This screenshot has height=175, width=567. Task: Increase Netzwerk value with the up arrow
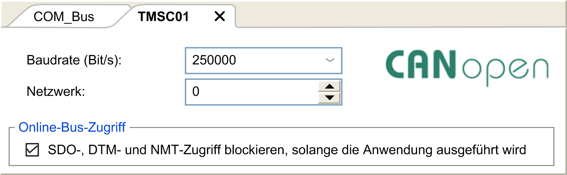pyautogui.click(x=329, y=86)
